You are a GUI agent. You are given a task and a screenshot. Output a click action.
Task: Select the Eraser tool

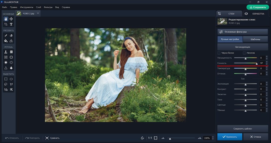point(11,36)
